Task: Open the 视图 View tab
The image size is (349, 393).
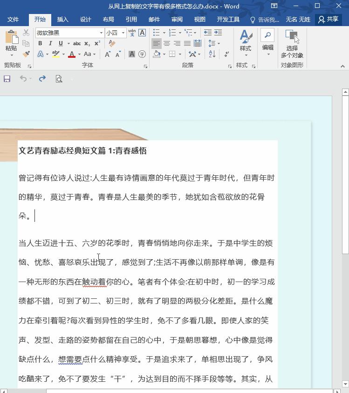Action: pos(200,20)
